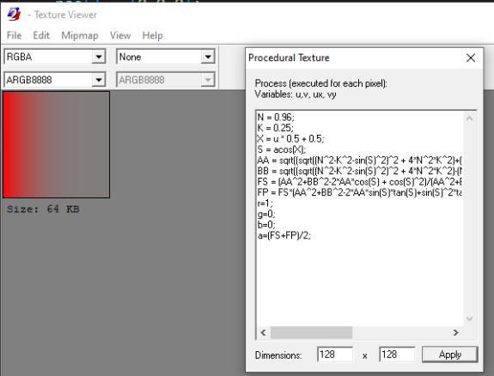Open the RGBA channel dropdown
This screenshot has width=494, height=376.
(x=99, y=57)
